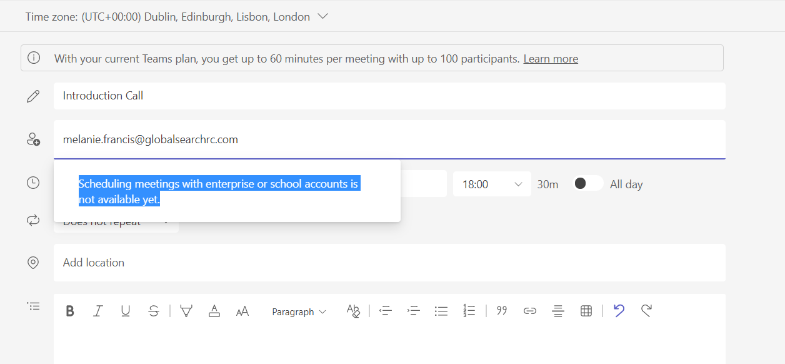This screenshot has height=364, width=785.
Task: Click the add attendee person icon
Action: pos(33,139)
